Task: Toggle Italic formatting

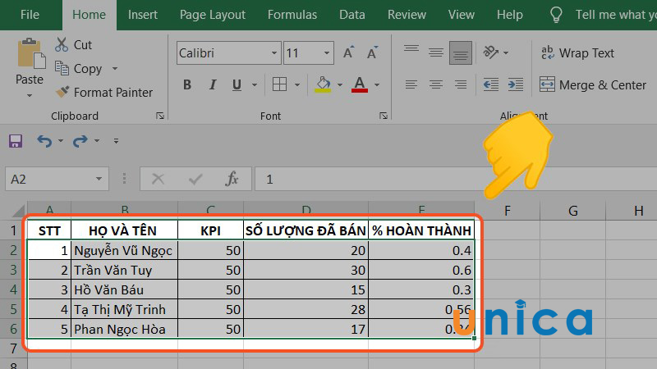Action: tap(212, 84)
